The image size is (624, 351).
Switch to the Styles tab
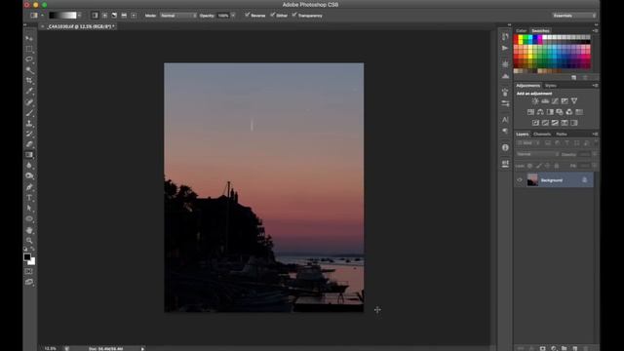[x=551, y=86]
